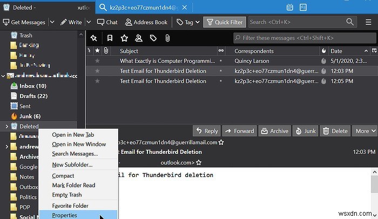The image size is (378, 219).
Task: Focus the Filter these messages field
Action: coord(305,38)
